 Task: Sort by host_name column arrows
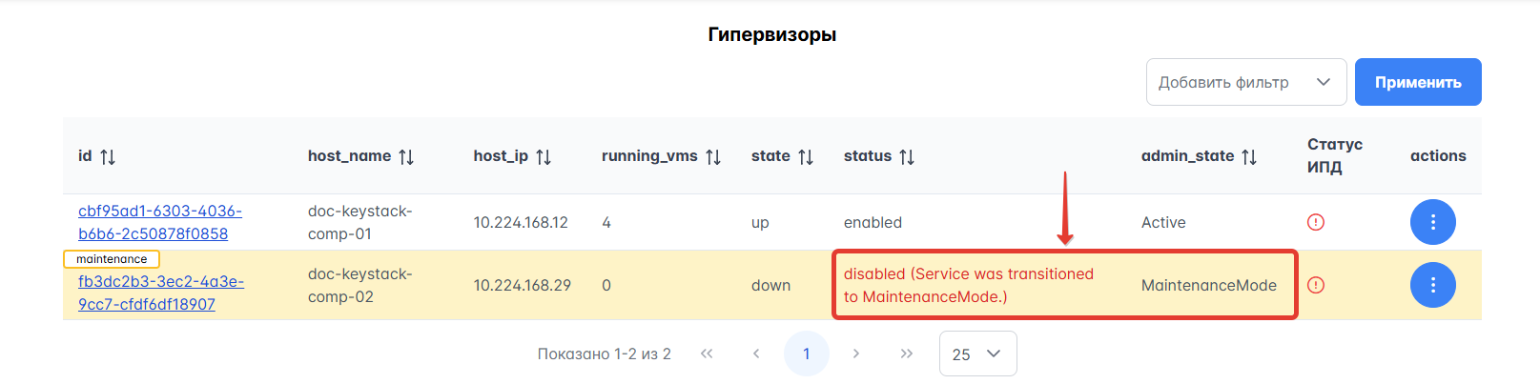(x=406, y=157)
